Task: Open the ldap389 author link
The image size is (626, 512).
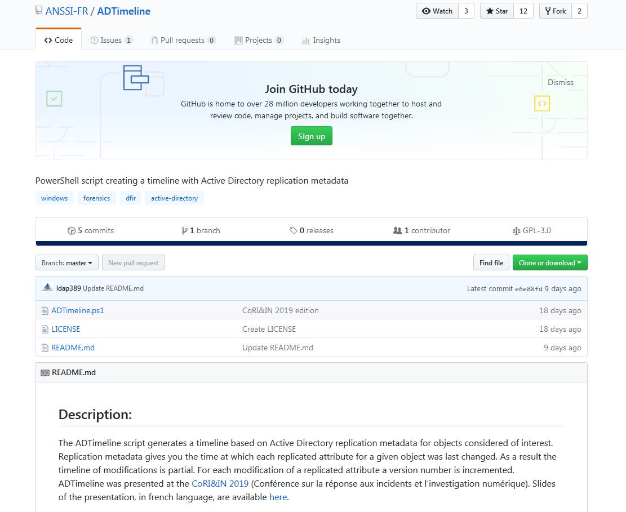Action: (69, 288)
